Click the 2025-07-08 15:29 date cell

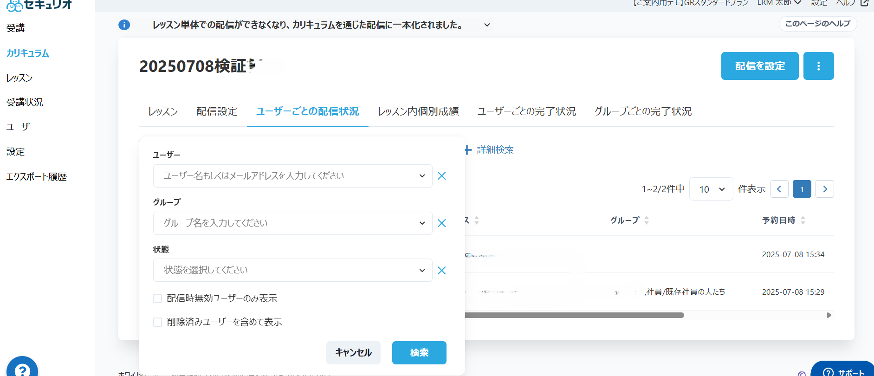tap(793, 292)
